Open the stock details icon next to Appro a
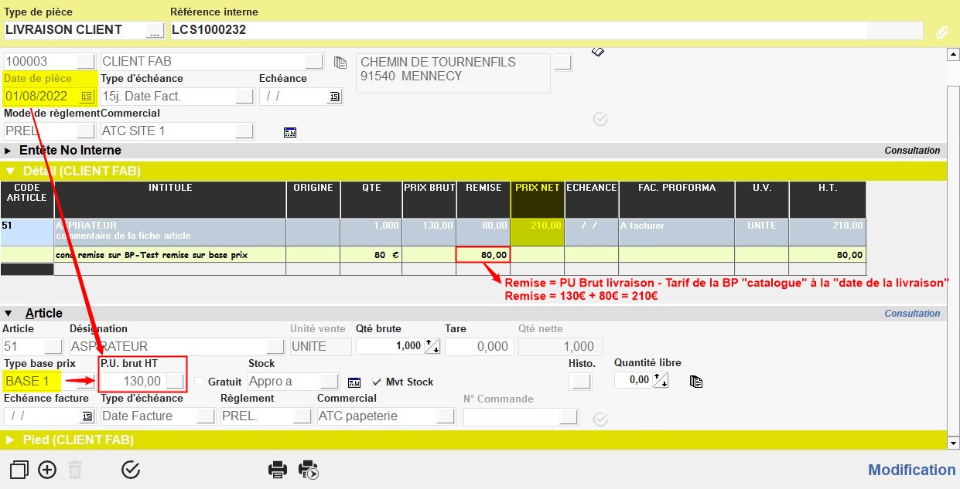Screen dimensions: 960x489 (x=354, y=382)
